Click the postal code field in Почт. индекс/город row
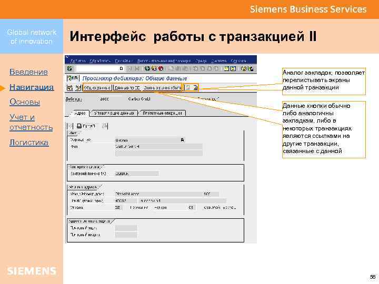 pyautogui.click(x=126, y=201)
